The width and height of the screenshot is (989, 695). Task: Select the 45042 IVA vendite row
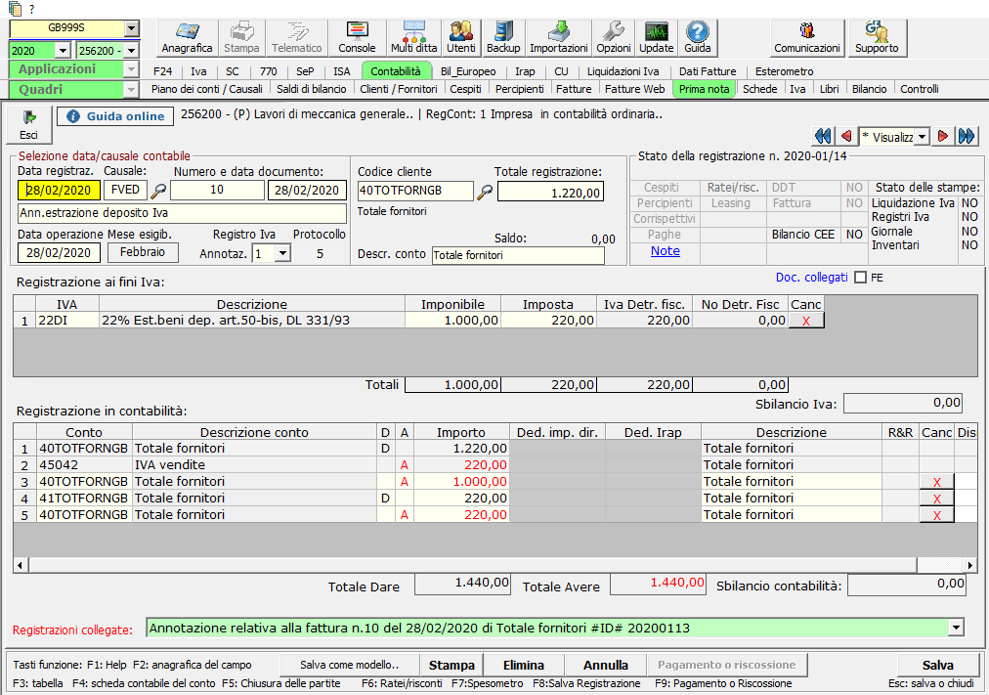click(x=495, y=465)
